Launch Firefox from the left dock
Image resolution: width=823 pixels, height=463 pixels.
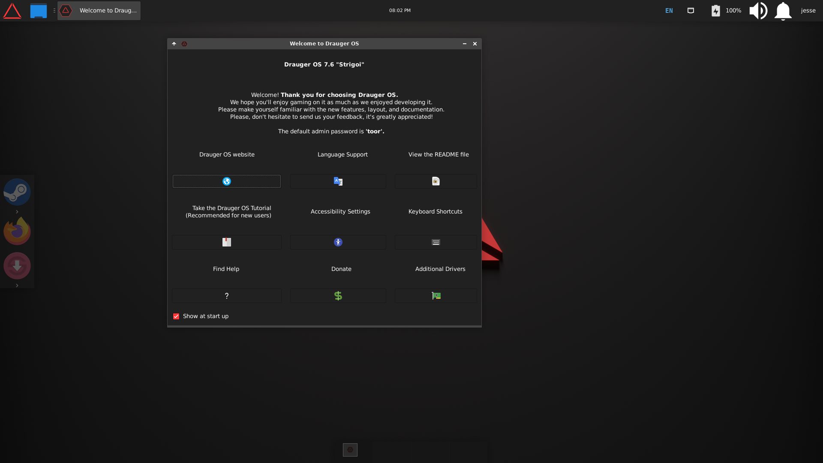tap(17, 231)
